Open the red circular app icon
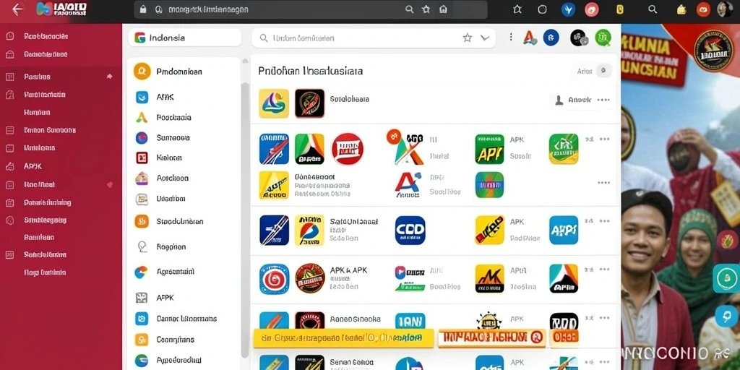Screen dimensions: 740x370 coord(348,149)
